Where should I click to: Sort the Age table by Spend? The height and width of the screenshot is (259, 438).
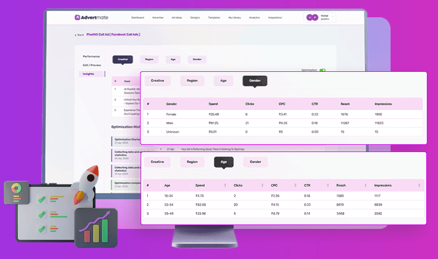click(x=225, y=185)
